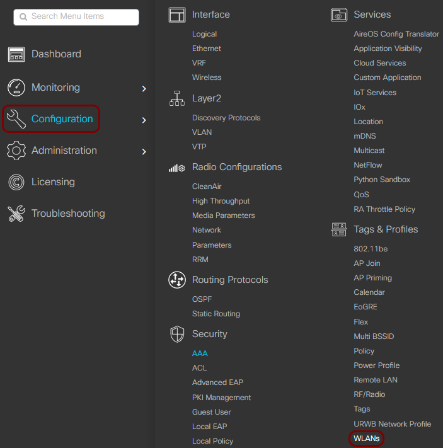Open the OSPF routing link

(x=202, y=299)
